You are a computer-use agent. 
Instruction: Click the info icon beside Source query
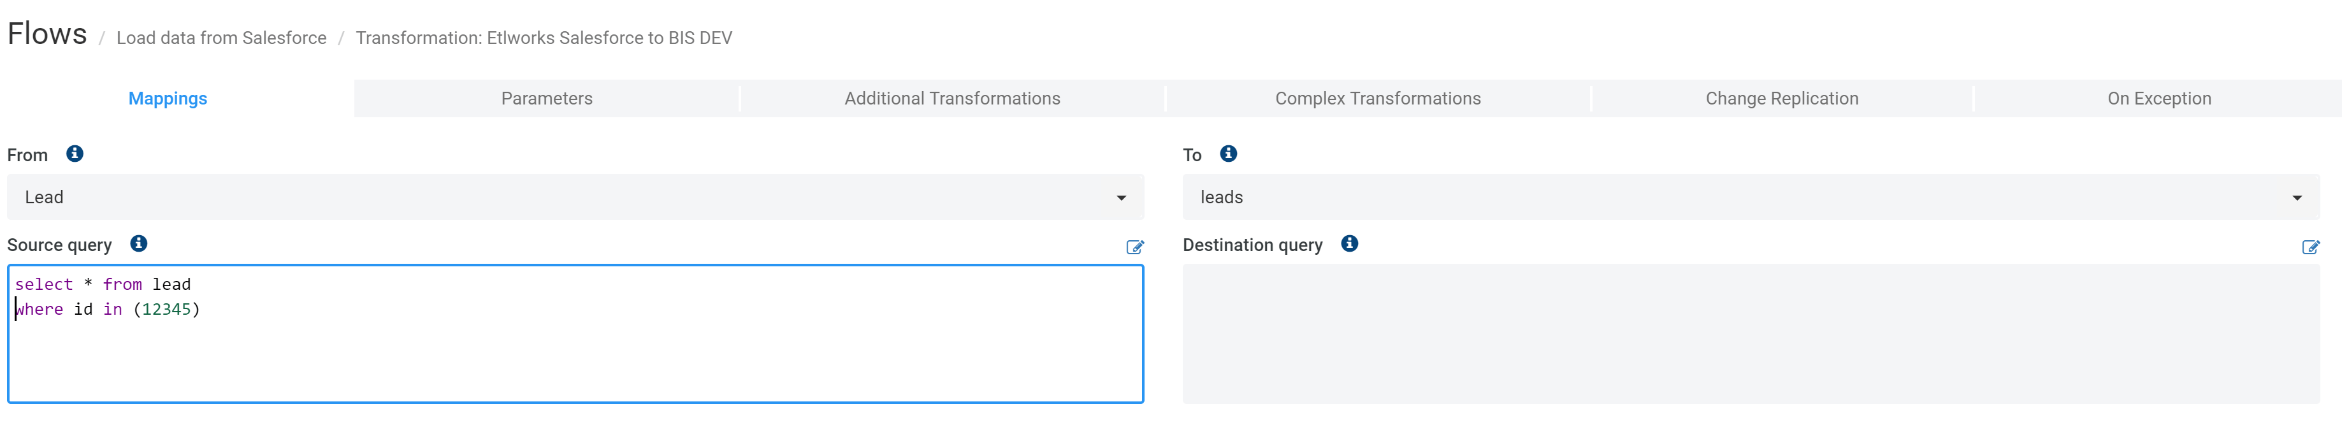coord(138,243)
